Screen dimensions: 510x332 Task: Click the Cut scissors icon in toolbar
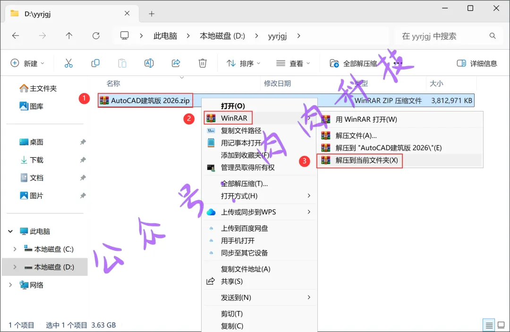pos(68,63)
